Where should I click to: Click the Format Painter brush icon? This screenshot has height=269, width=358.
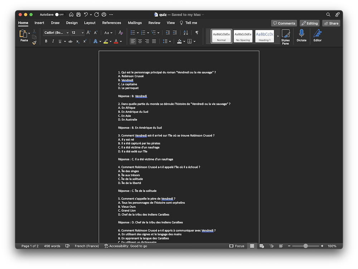tap(34, 43)
